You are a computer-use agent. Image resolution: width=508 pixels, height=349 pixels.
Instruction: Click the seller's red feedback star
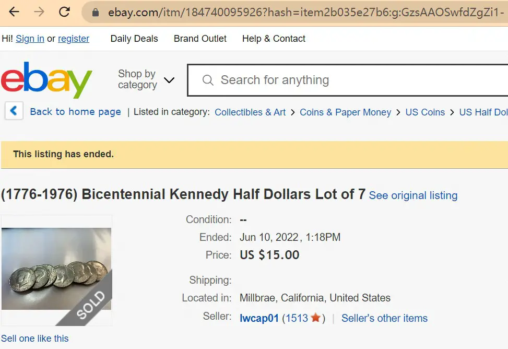tap(315, 318)
